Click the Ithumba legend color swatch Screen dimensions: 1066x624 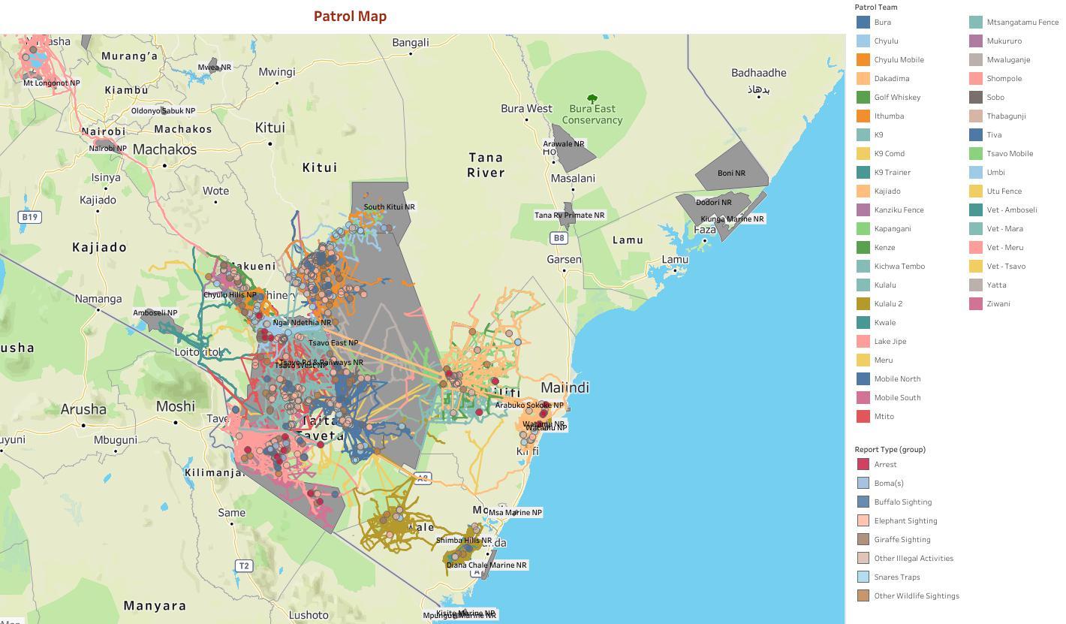[x=863, y=116]
